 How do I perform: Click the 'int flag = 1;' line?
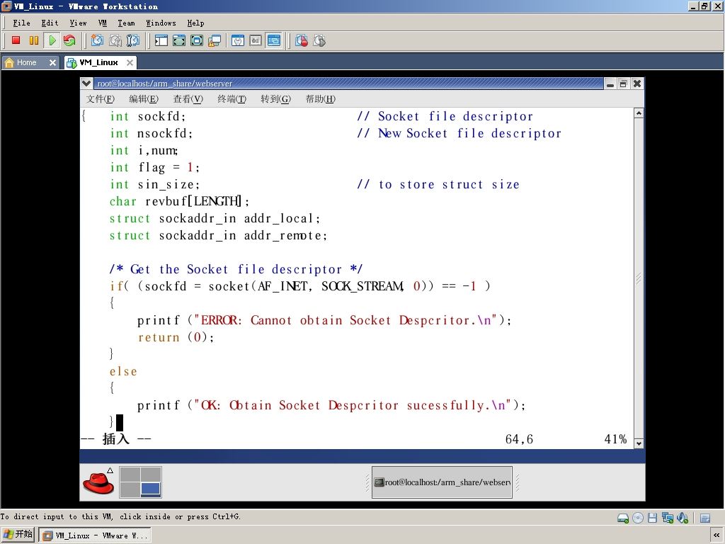tap(154, 167)
